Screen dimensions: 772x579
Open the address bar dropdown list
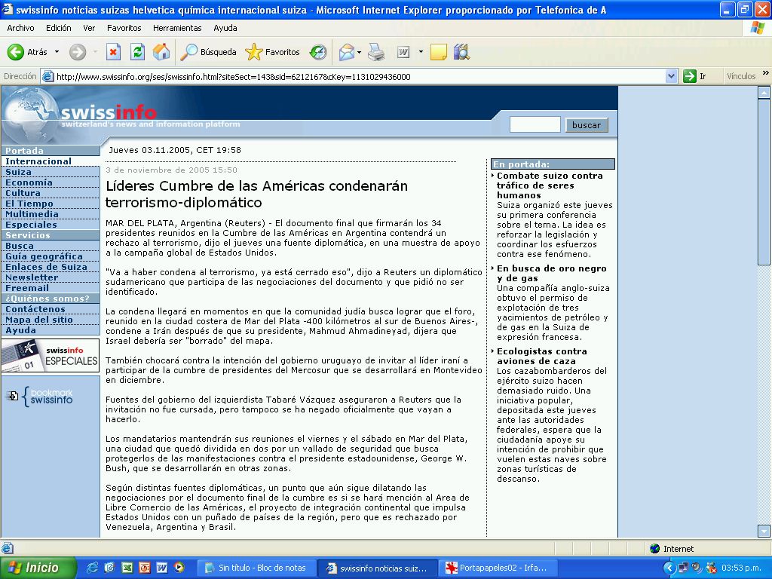coord(672,76)
